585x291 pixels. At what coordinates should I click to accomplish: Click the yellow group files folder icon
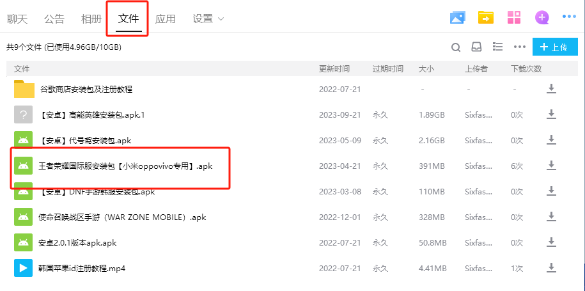[486, 18]
